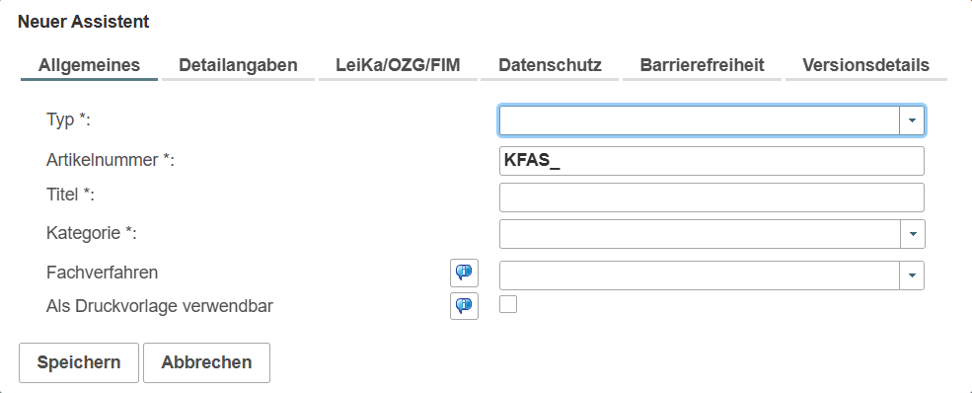
Task: Click inside the Kategorie combo box text area
Action: point(700,234)
